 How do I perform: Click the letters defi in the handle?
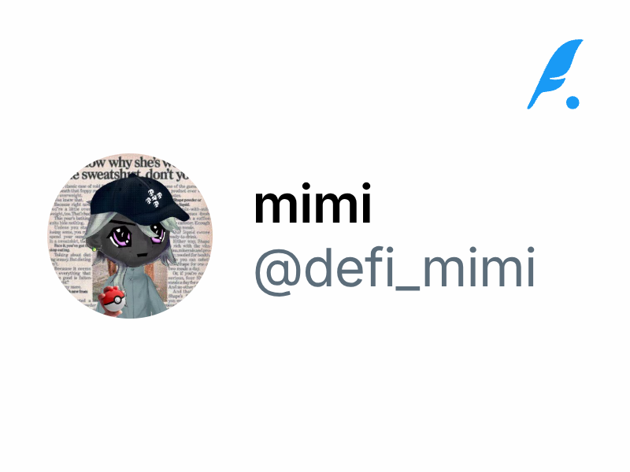click(x=349, y=266)
